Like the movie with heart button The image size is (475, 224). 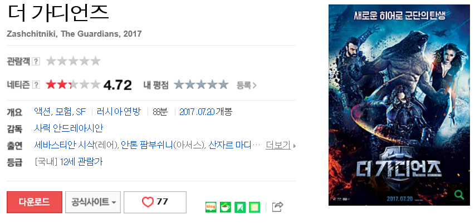[155, 202]
